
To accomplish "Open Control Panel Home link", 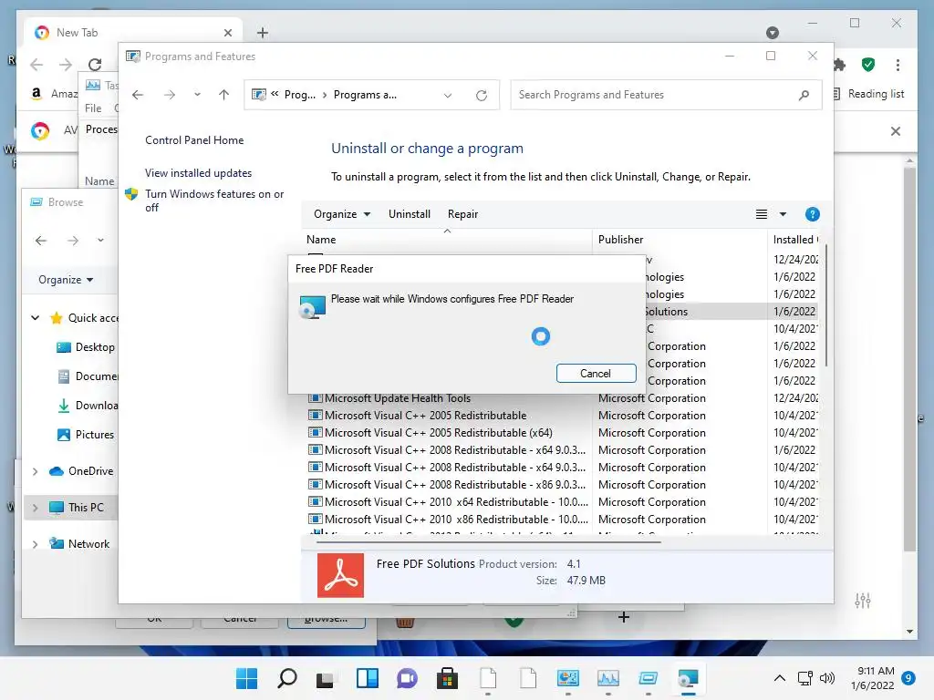I will point(194,139).
